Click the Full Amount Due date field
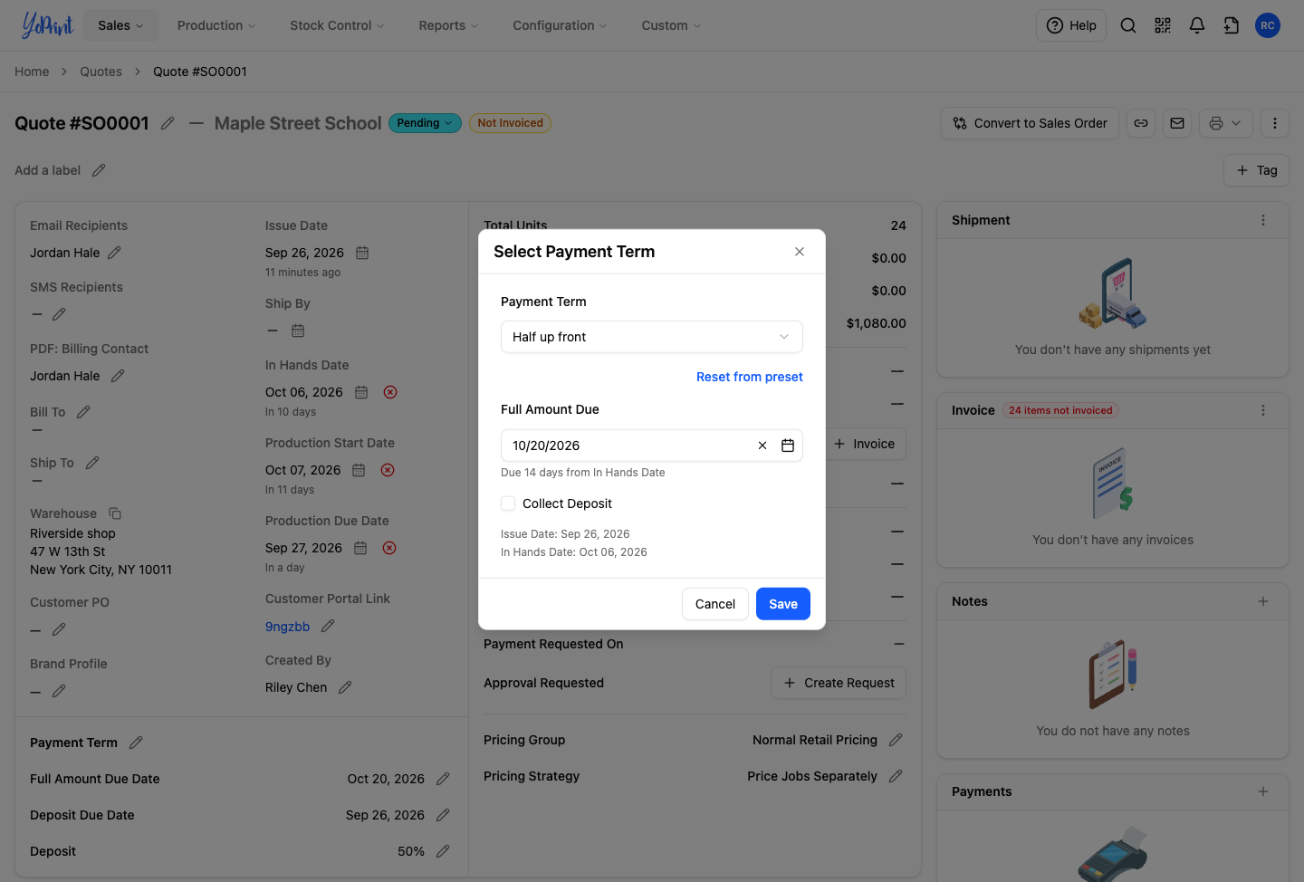Image resolution: width=1304 pixels, height=882 pixels. pos(652,446)
